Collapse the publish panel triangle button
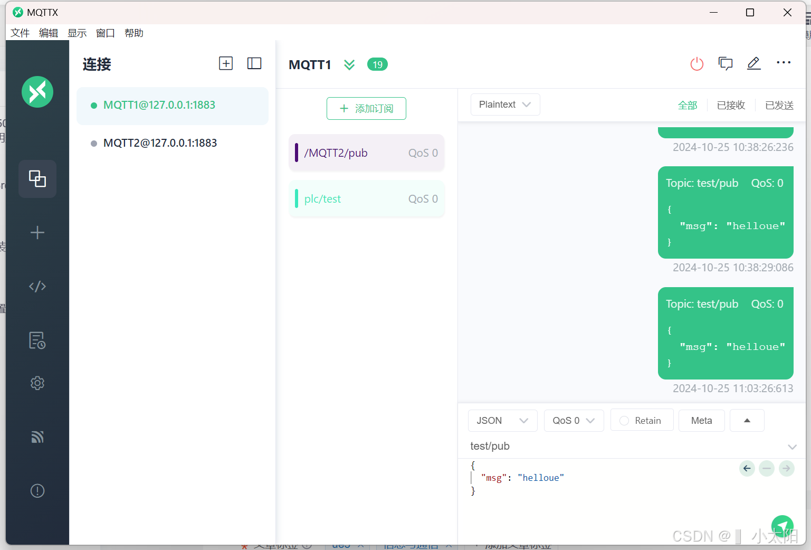This screenshot has height=550, width=811. coord(747,421)
